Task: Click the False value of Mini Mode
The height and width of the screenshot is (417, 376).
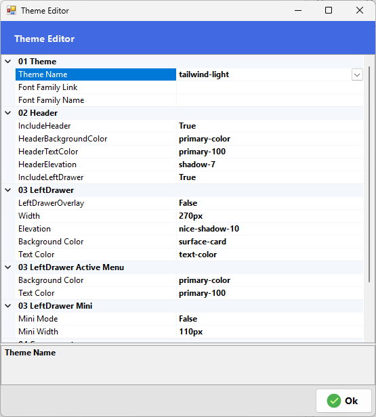Action: (x=188, y=319)
